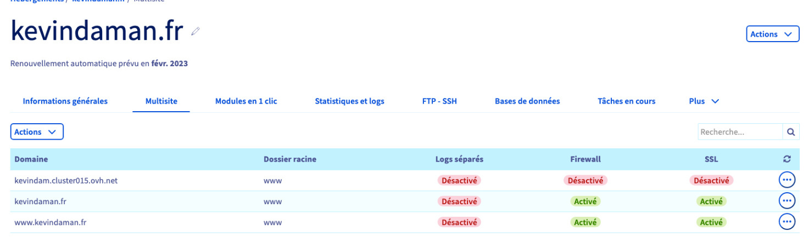Select the FTP - SSH tab
The width and height of the screenshot is (809, 242).
[436, 101]
